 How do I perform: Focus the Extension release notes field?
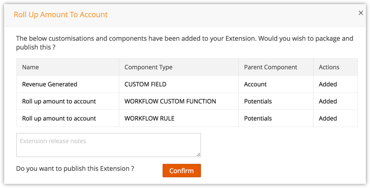coord(108,145)
